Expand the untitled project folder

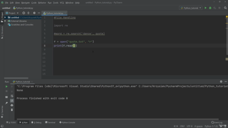pos(5,17)
